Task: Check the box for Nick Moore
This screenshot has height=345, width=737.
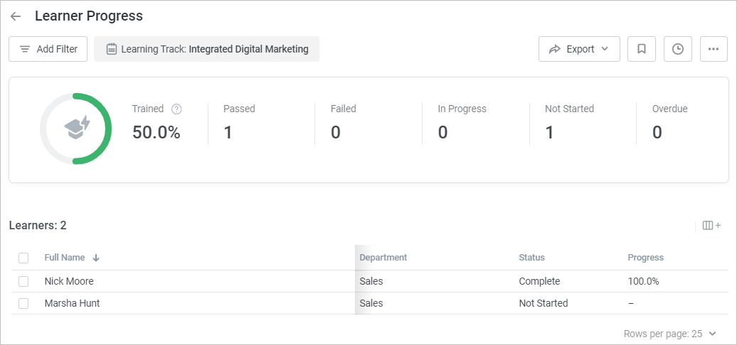Action: click(x=23, y=281)
